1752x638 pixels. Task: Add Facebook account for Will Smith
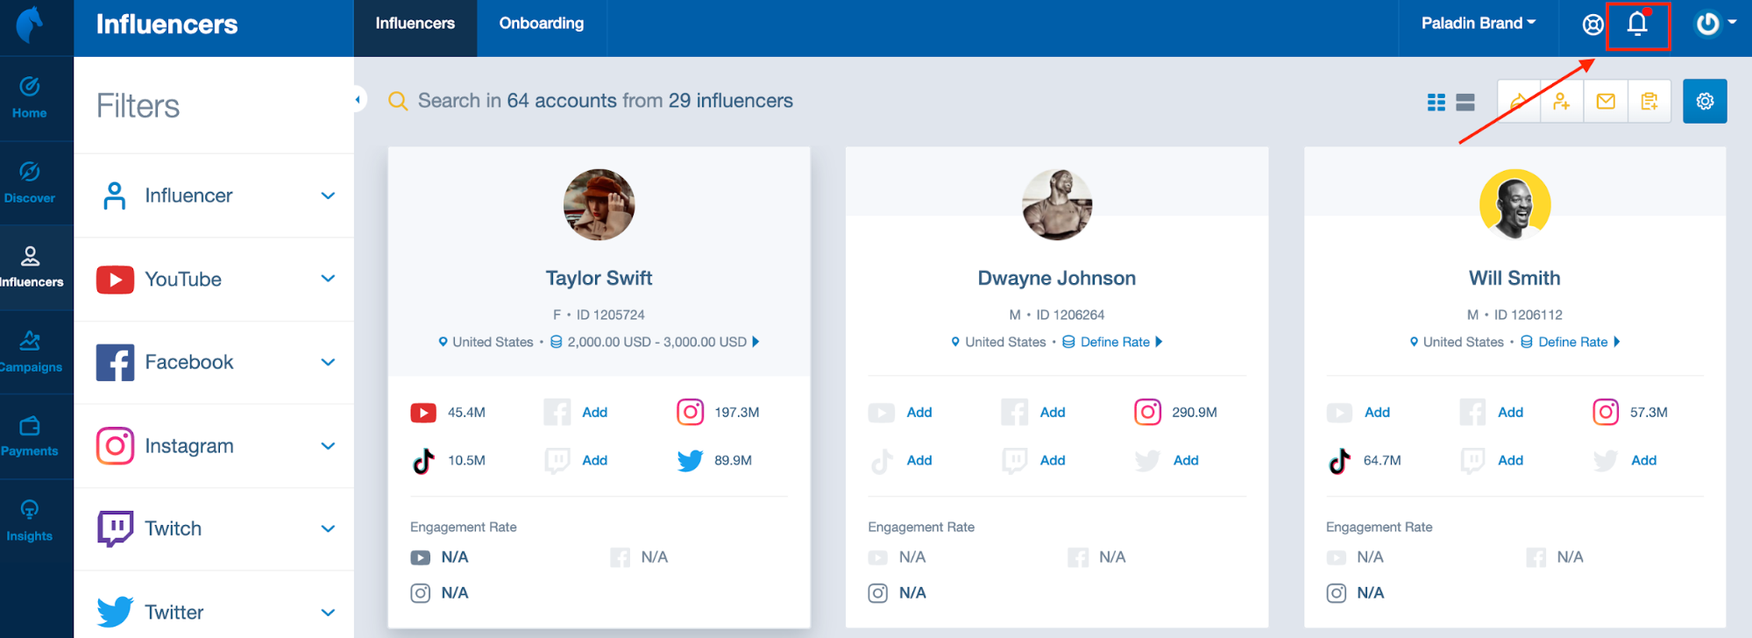point(1510,413)
